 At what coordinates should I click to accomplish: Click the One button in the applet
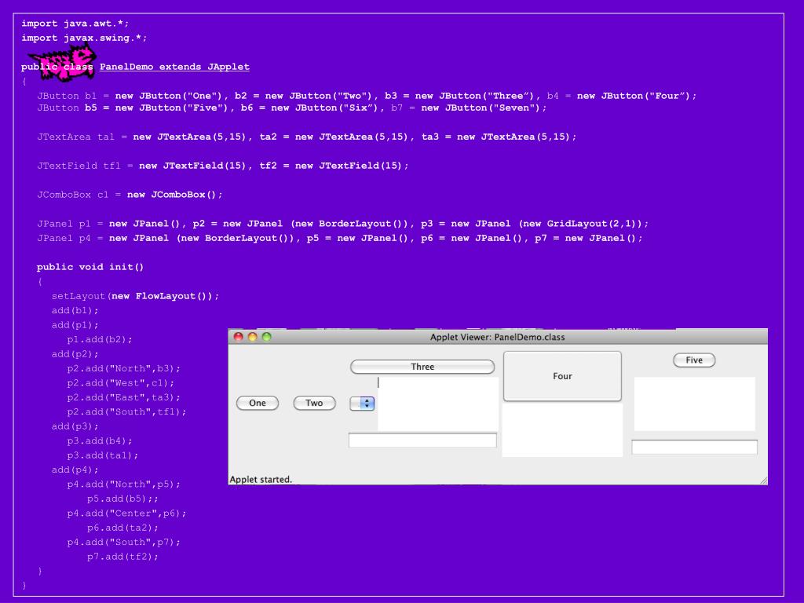coord(258,403)
